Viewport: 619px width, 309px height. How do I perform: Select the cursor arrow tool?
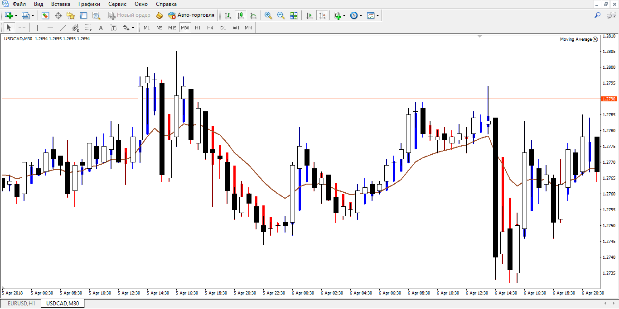[9, 28]
